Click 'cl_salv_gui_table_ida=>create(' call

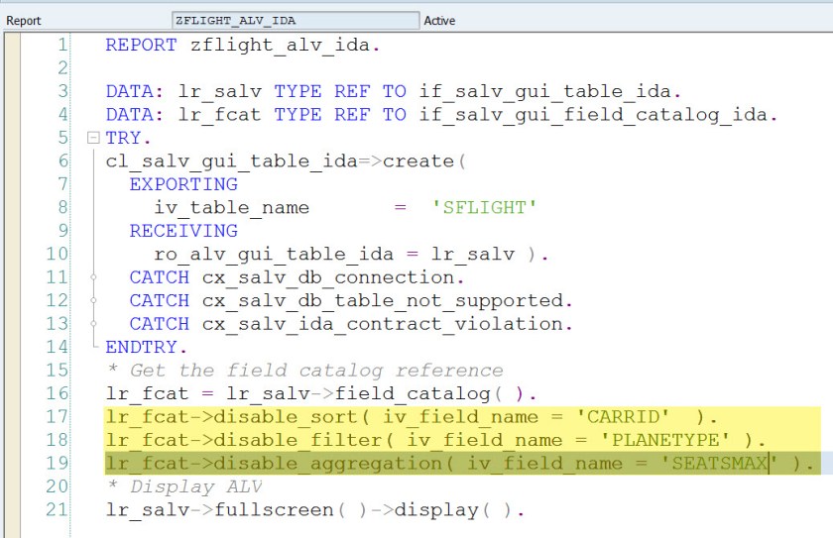click(x=286, y=161)
